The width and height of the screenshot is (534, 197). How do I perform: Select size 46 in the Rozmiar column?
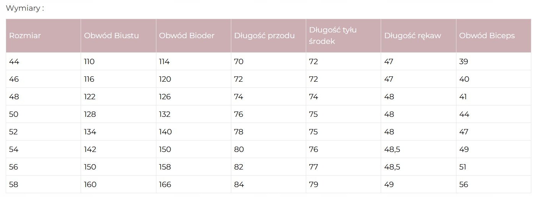[14, 79]
